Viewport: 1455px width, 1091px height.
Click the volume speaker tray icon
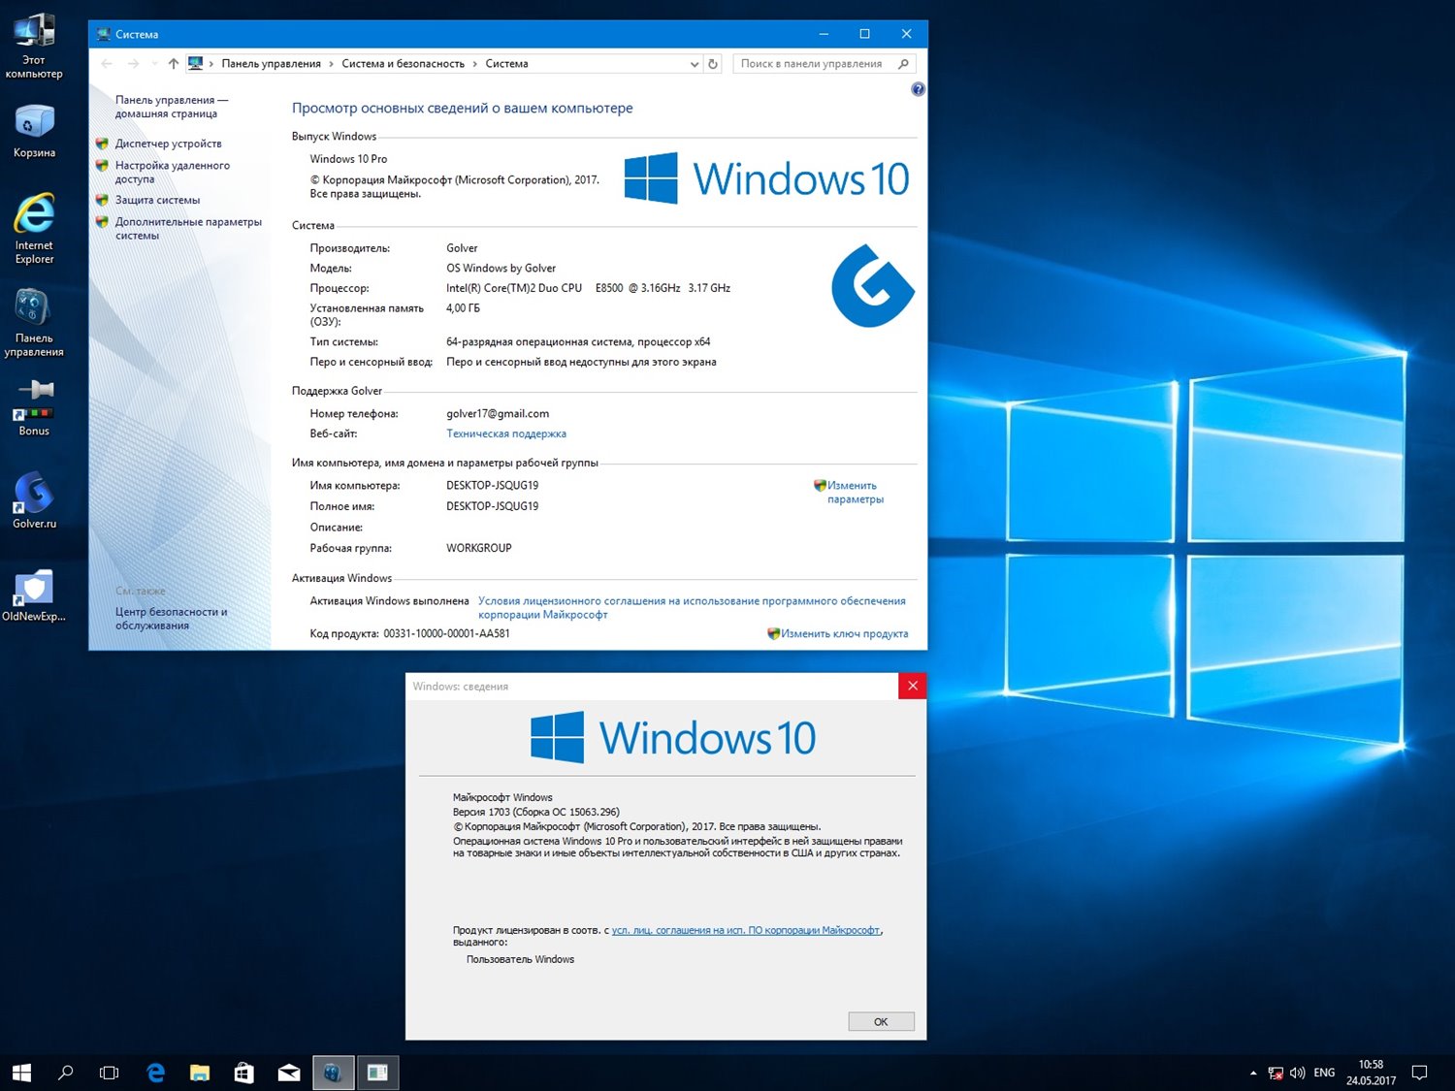pos(1297,1073)
